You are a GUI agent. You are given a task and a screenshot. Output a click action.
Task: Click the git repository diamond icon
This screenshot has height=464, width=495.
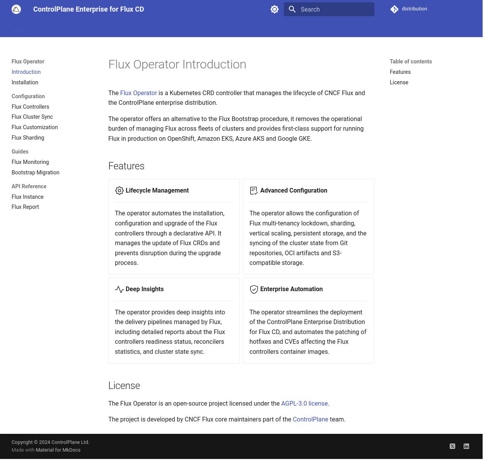click(x=394, y=9)
